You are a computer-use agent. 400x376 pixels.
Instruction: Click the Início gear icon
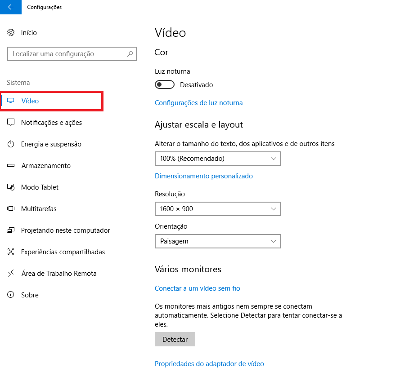coord(11,33)
